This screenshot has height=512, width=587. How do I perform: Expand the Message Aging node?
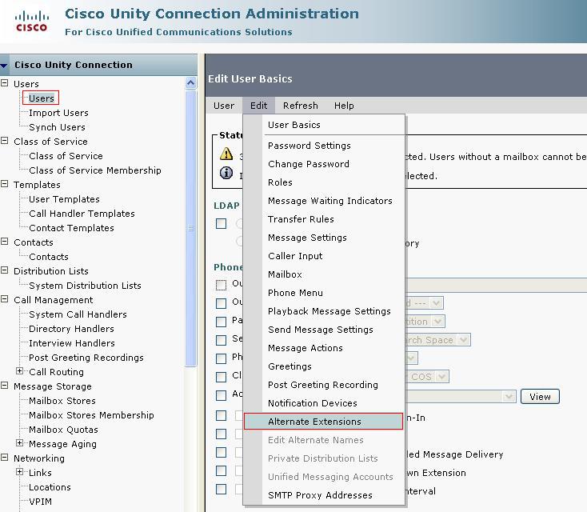point(19,442)
